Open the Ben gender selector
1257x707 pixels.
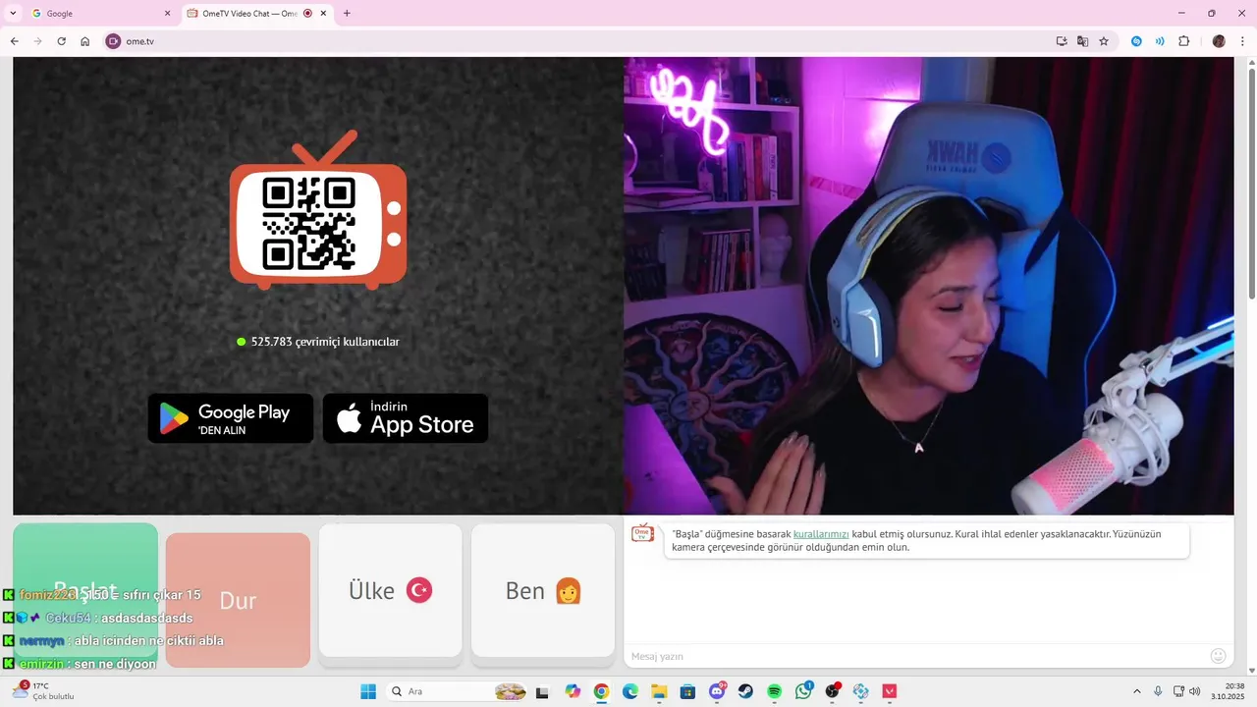pyautogui.click(x=543, y=590)
